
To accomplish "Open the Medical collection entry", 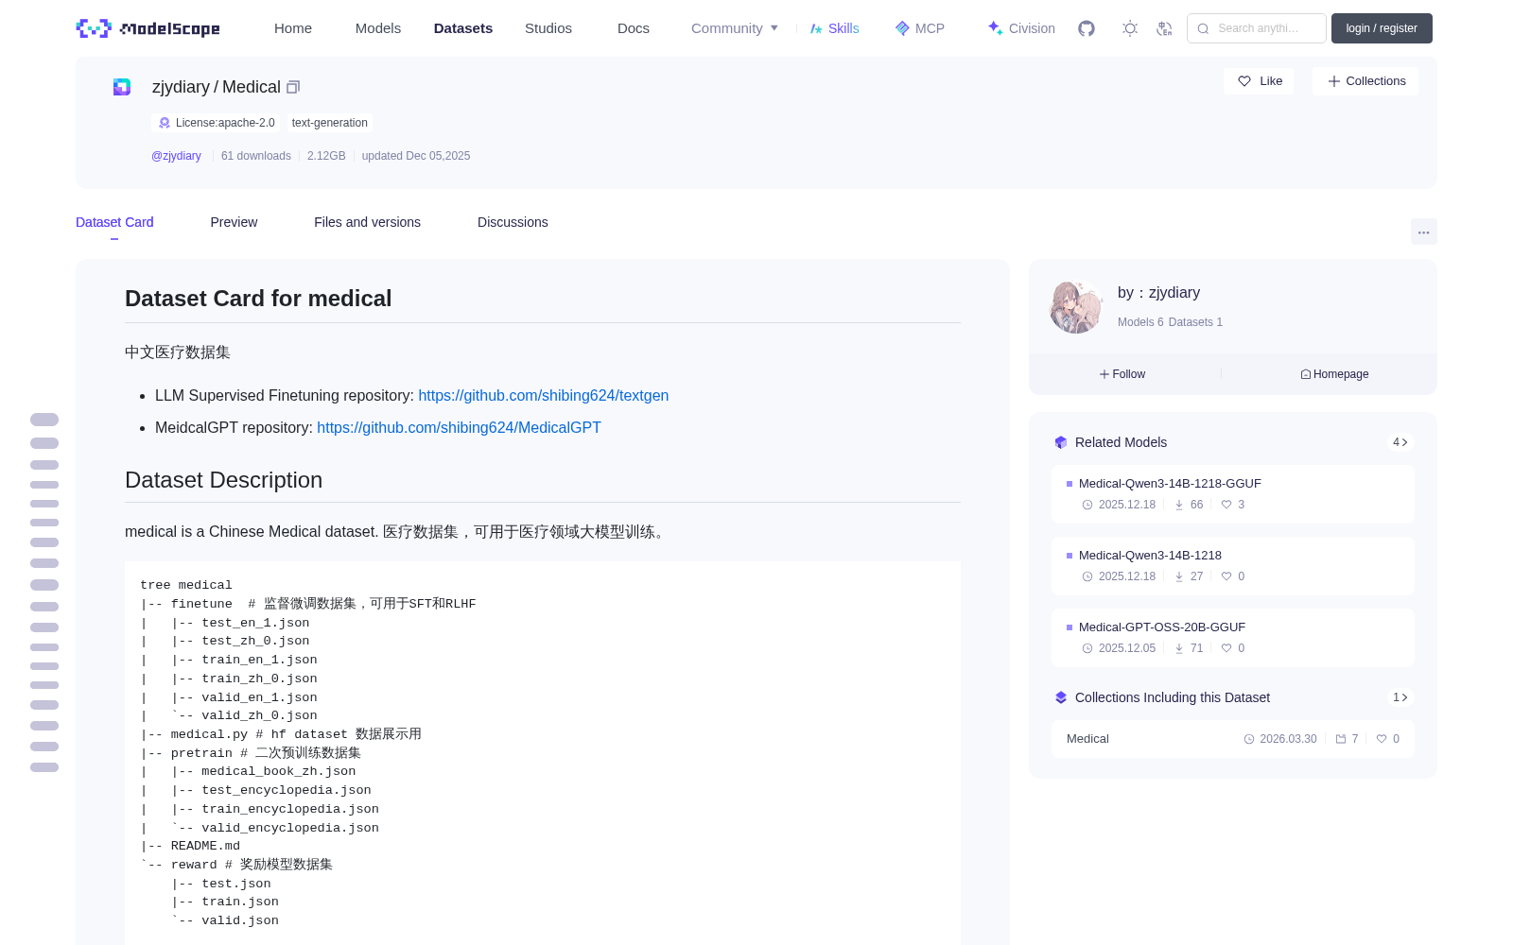I will [1233, 739].
